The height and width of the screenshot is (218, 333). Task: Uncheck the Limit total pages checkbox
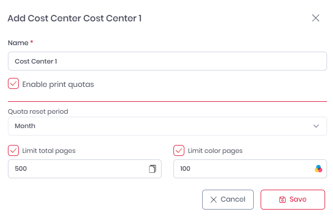tap(13, 150)
